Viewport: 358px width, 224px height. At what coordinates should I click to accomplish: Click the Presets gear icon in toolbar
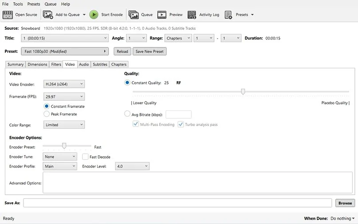[229, 15]
